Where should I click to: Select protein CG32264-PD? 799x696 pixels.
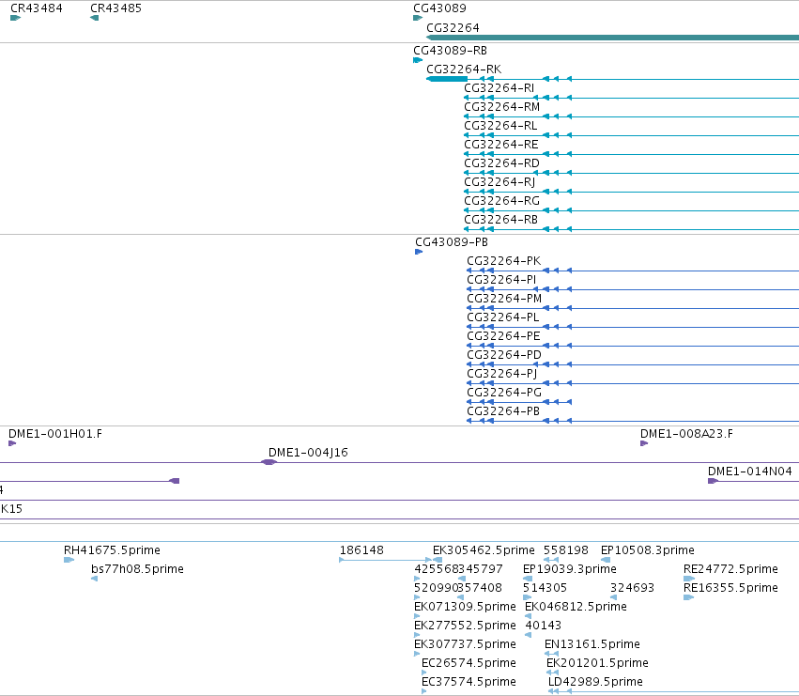click(504, 355)
